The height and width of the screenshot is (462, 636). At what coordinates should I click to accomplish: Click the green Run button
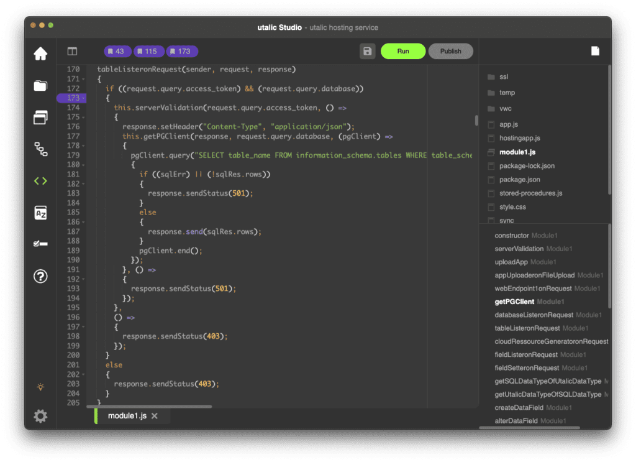pos(403,51)
